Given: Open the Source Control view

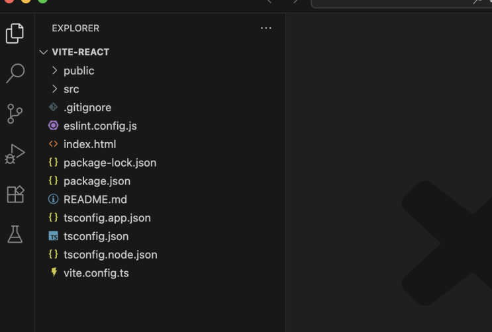Looking at the screenshot, I should pos(15,114).
